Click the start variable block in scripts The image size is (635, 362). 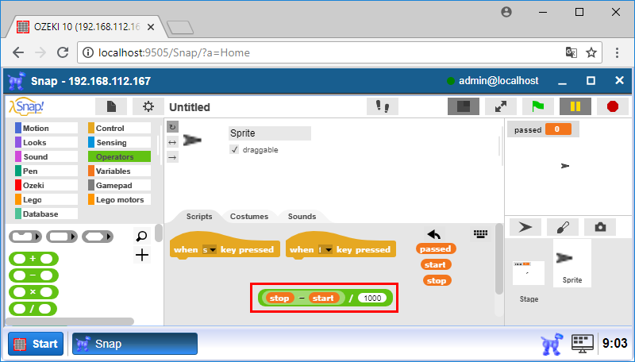[x=436, y=264]
